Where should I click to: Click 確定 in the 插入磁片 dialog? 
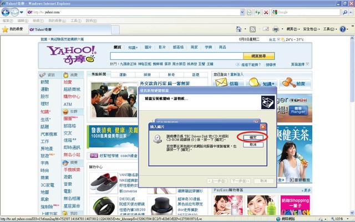[253, 137]
